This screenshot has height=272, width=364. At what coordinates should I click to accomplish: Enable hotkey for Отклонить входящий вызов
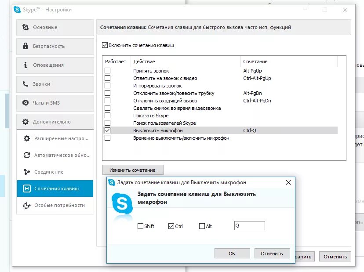point(107,101)
